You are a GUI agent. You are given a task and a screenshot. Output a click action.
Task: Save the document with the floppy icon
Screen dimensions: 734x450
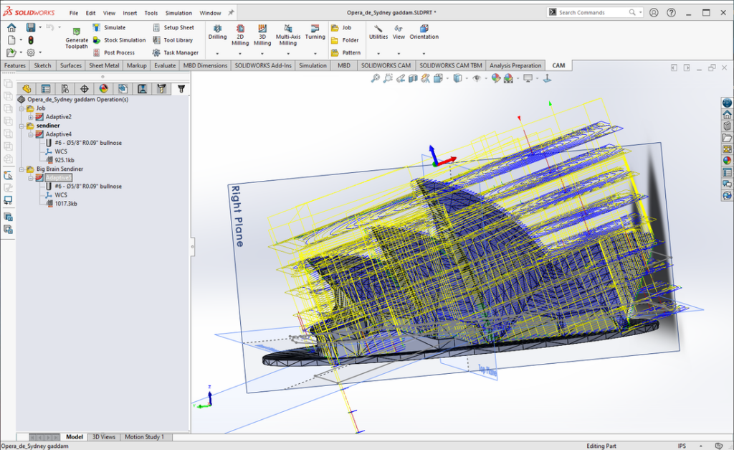(x=30, y=28)
